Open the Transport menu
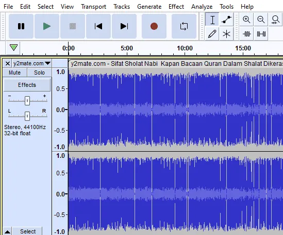Viewport: 283px width, 235px height. pos(93,7)
